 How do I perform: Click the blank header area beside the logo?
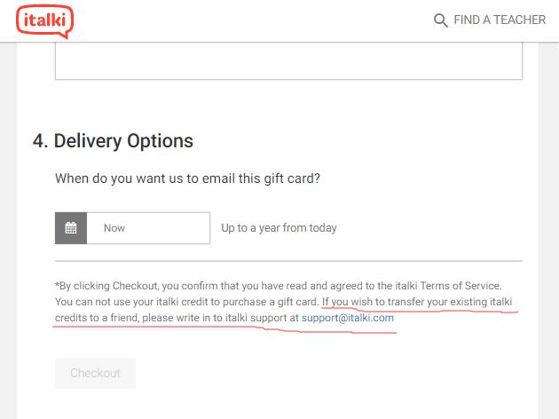[x=249, y=20]
